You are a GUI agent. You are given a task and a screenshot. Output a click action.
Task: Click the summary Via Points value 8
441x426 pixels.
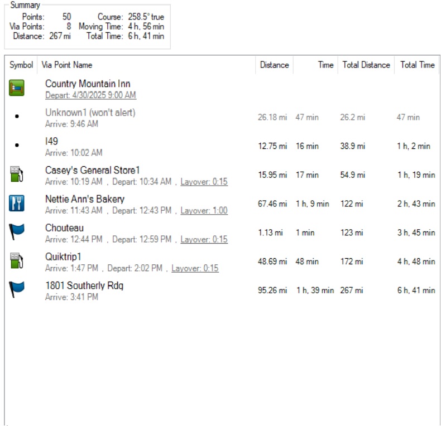tap(69, 26)
